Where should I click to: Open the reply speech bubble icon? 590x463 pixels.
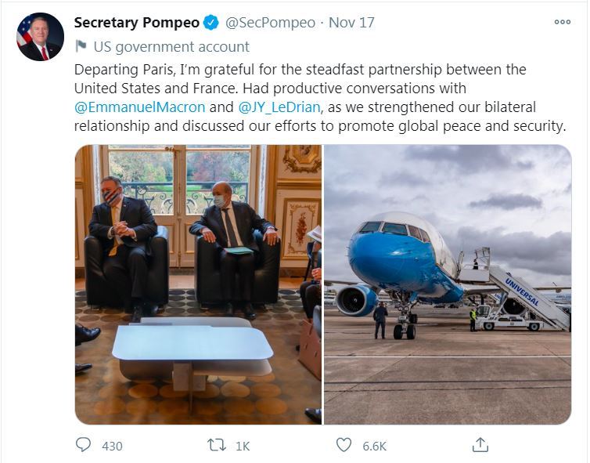coord(84,445)
